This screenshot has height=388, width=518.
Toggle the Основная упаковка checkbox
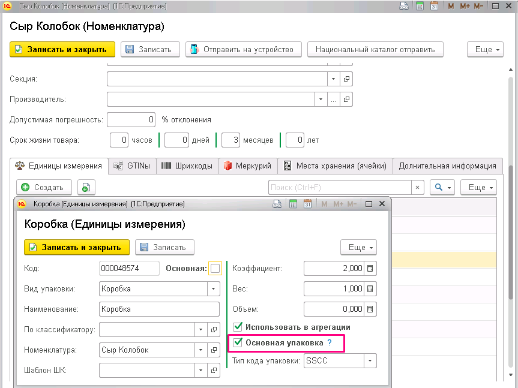tap(238, 342)
